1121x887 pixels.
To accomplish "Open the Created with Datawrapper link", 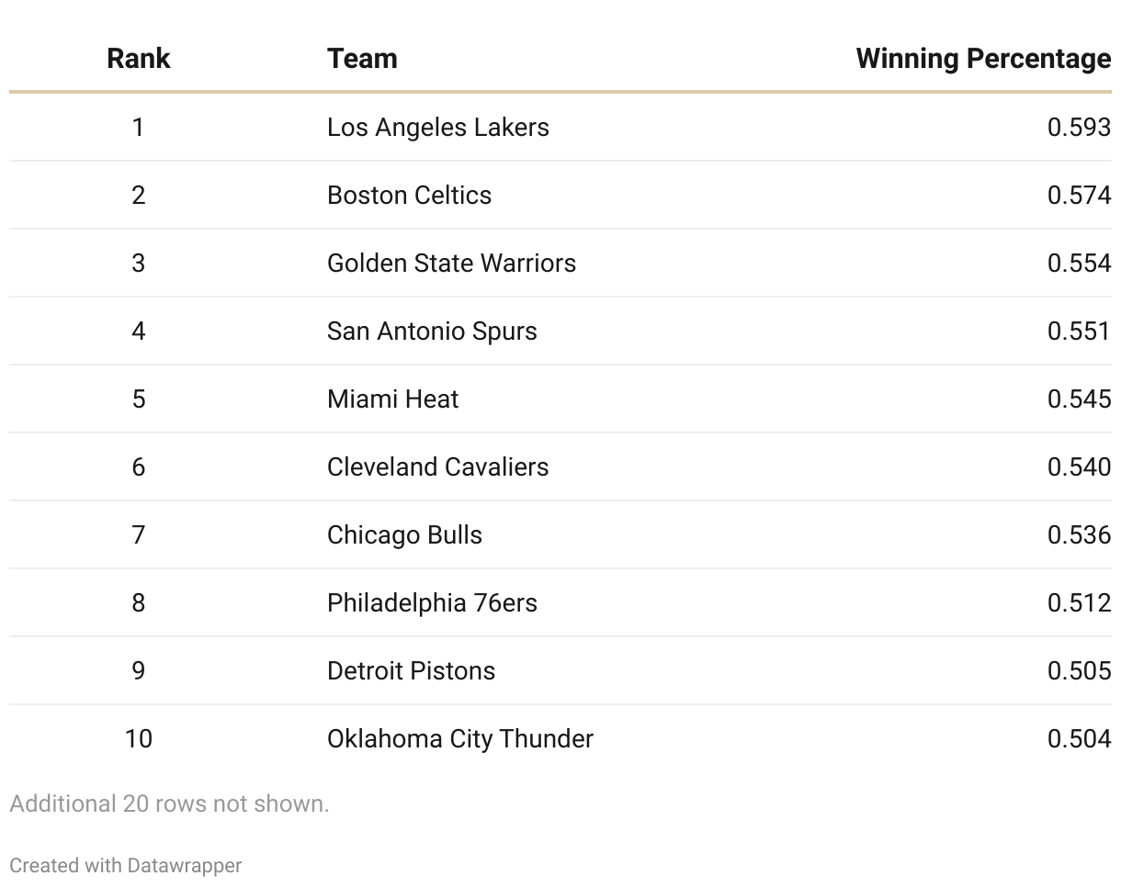I will point(126,865).
